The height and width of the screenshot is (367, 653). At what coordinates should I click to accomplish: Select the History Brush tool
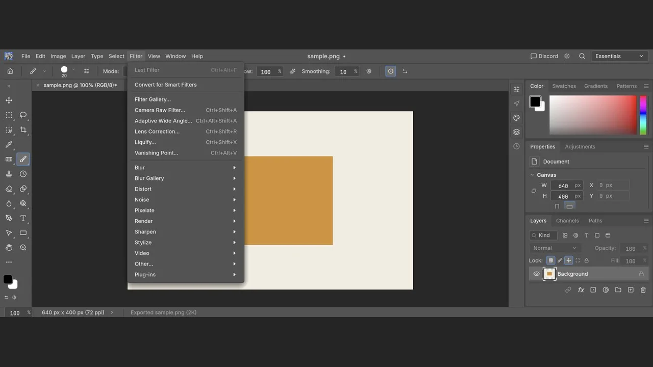pyautogui.click(x=23, y=174)
